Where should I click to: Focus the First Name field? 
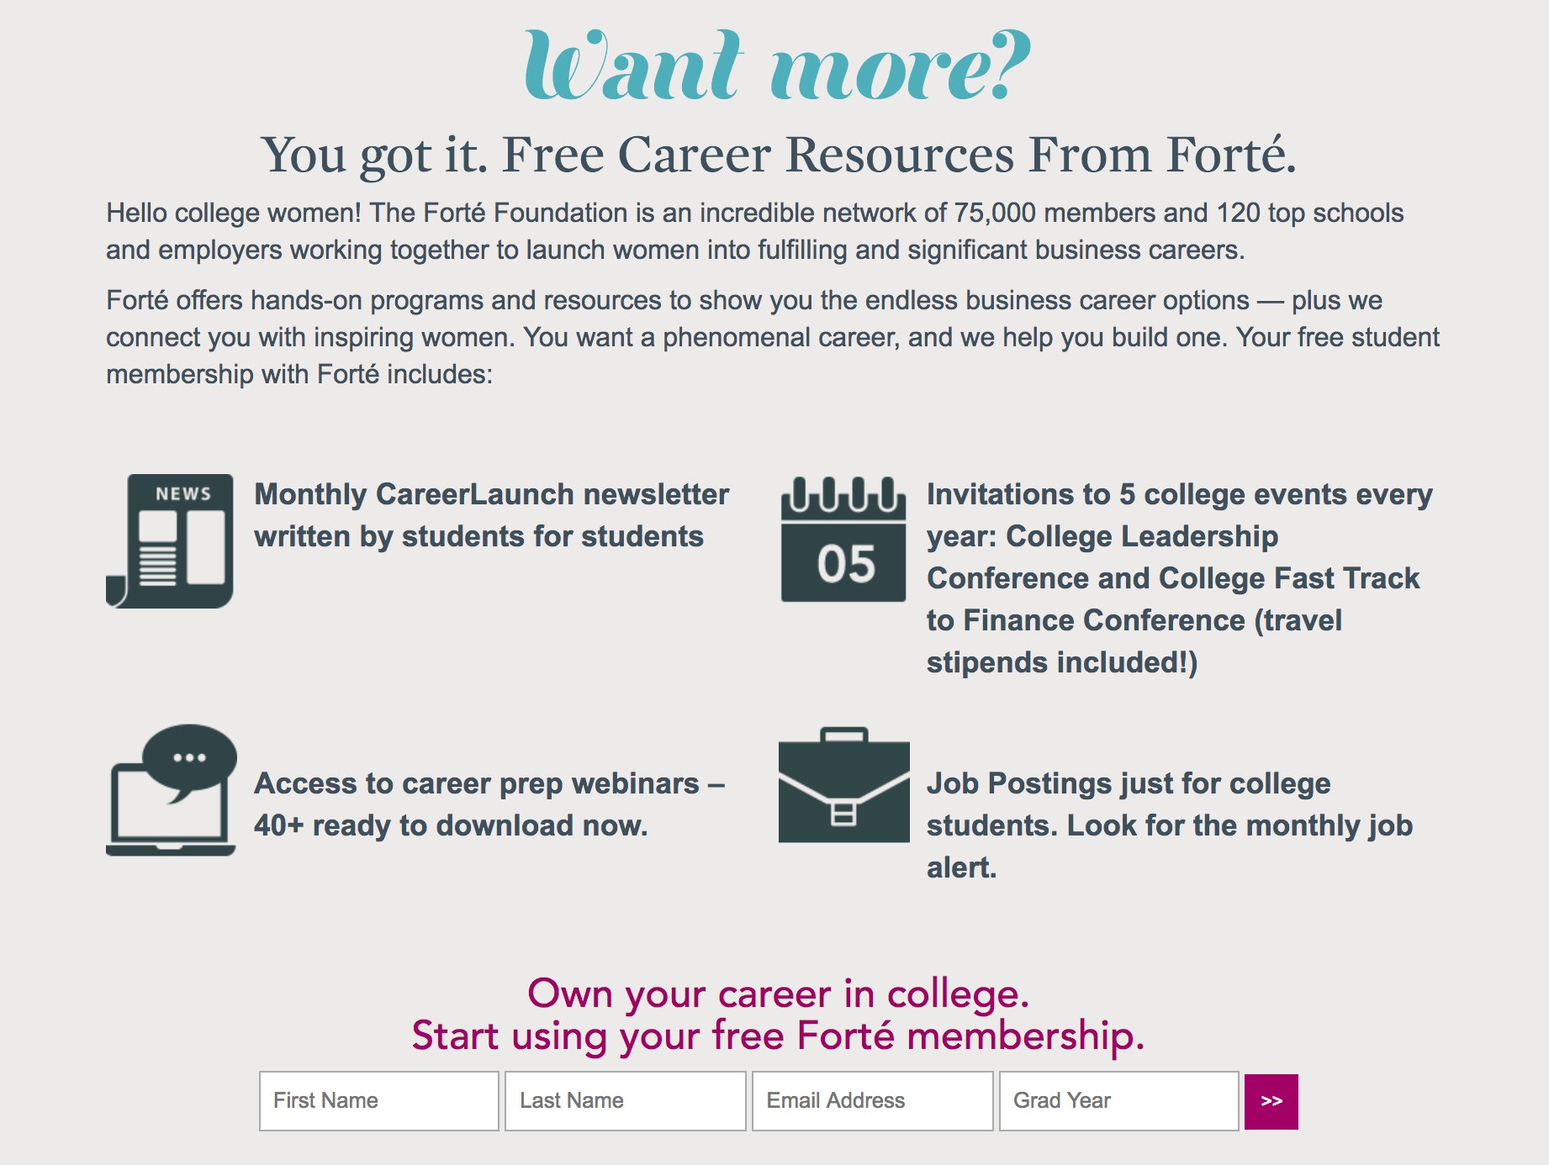[x=378, y=1100]
